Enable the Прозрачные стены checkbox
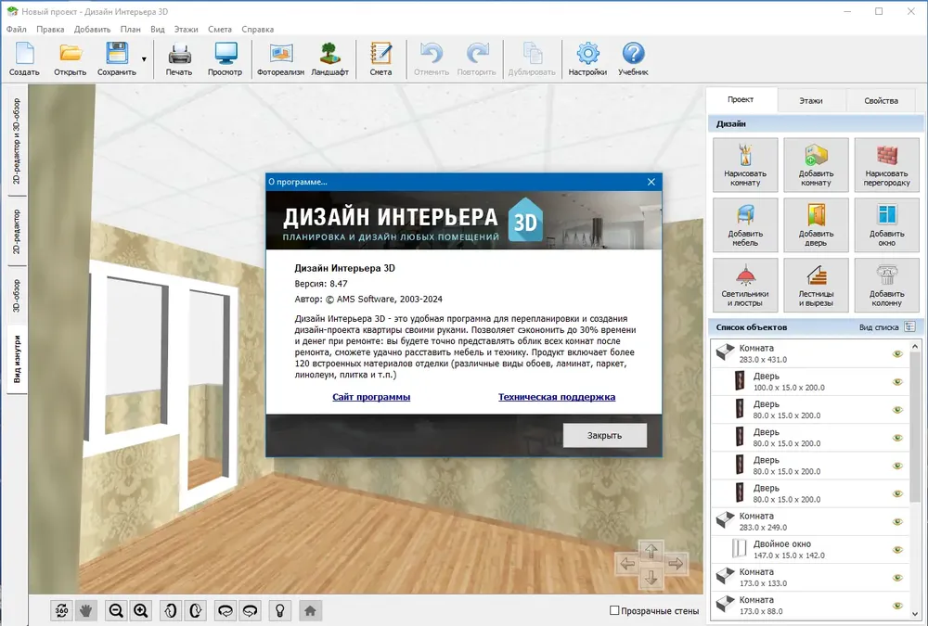928x626 pixels. [x=614, y=610]
